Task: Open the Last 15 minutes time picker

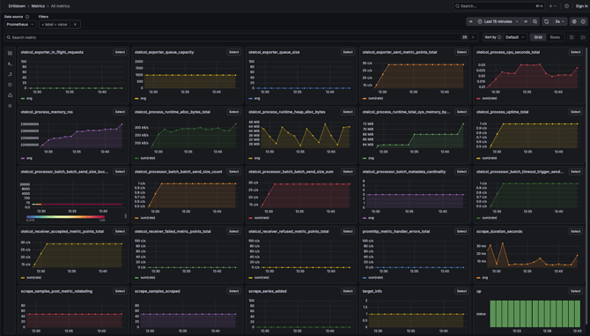Action: tap(498, 21)
